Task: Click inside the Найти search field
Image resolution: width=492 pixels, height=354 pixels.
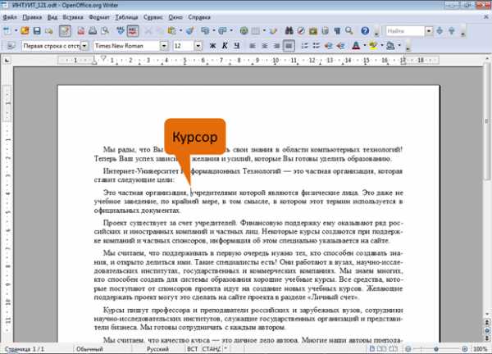Action: click(405, 30)
